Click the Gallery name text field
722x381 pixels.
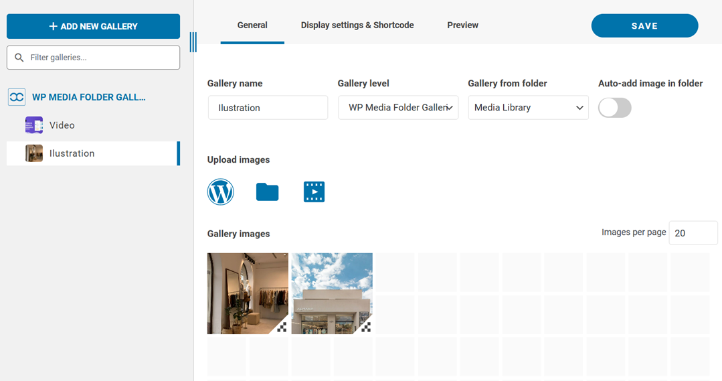268,108
